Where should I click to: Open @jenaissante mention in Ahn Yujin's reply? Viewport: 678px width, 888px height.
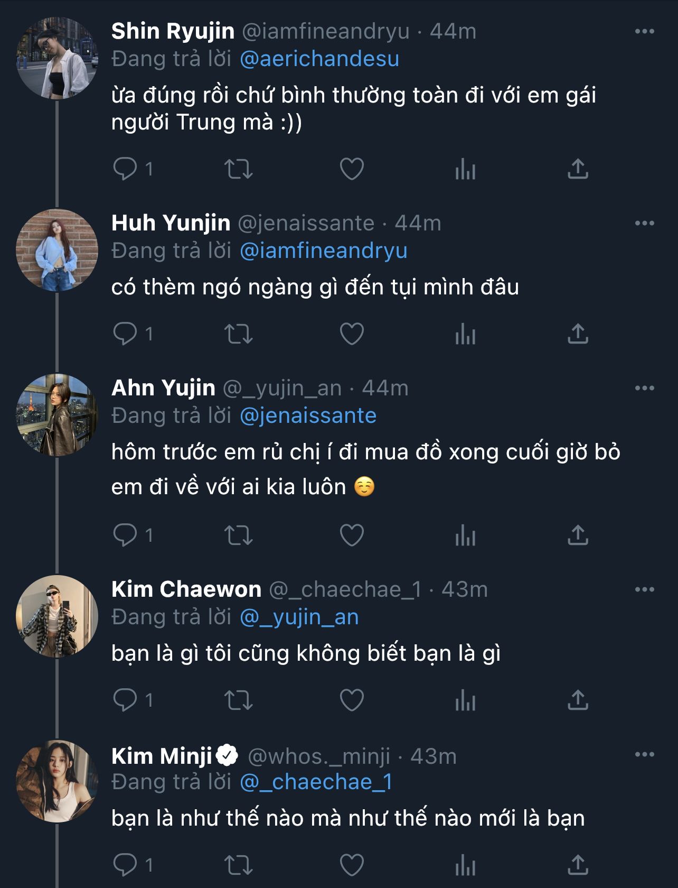pos(308,416)
